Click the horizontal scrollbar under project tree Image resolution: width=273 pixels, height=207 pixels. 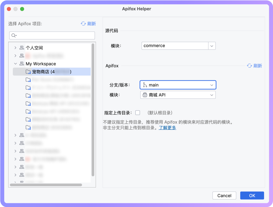pos(46,185)
